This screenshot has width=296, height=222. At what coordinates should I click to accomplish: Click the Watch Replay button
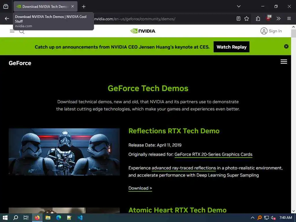(232, 47)
